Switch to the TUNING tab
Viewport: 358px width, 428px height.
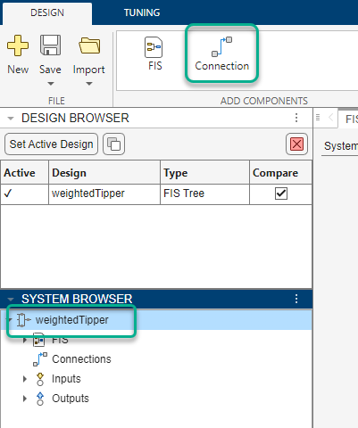click(x=142, y=12)
